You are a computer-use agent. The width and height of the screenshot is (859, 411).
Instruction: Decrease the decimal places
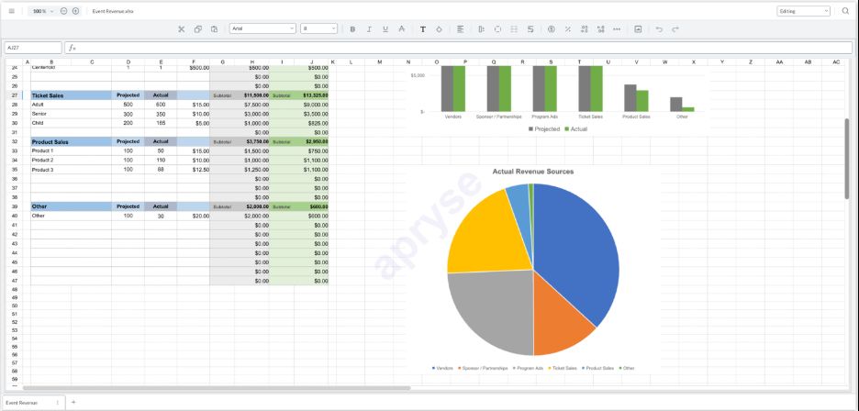point(584,29)
